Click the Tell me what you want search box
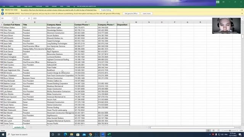This screenshot has height=137, width=244. tap(87, 6)
